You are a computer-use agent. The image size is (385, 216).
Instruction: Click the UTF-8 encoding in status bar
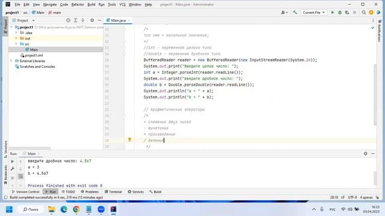[353, 197]
